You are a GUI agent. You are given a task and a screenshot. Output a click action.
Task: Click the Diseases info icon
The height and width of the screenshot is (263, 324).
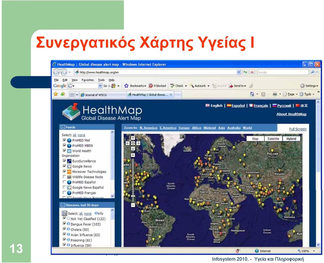click(96, 213)
